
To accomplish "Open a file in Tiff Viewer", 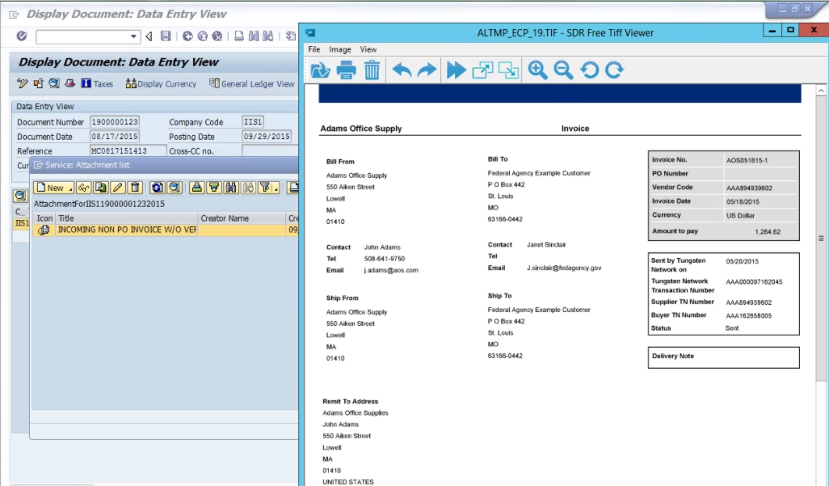I will tap(320, 70).
